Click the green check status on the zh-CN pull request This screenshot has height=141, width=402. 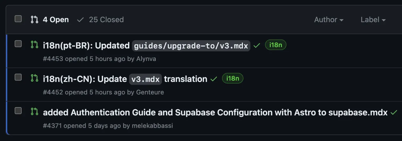(x=214, y=79)
